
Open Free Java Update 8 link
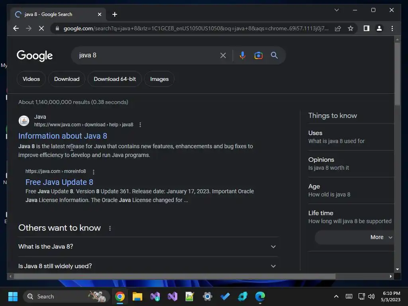pos(59,182)
